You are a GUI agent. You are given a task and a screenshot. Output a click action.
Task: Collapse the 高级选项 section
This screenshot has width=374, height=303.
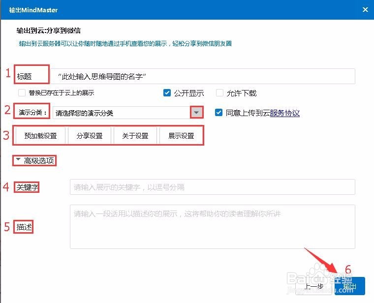[35, 160]
